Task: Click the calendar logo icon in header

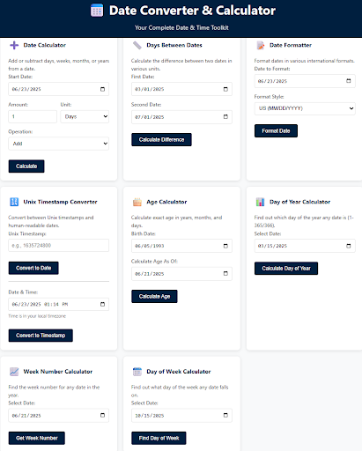Action: click(97, 11)
